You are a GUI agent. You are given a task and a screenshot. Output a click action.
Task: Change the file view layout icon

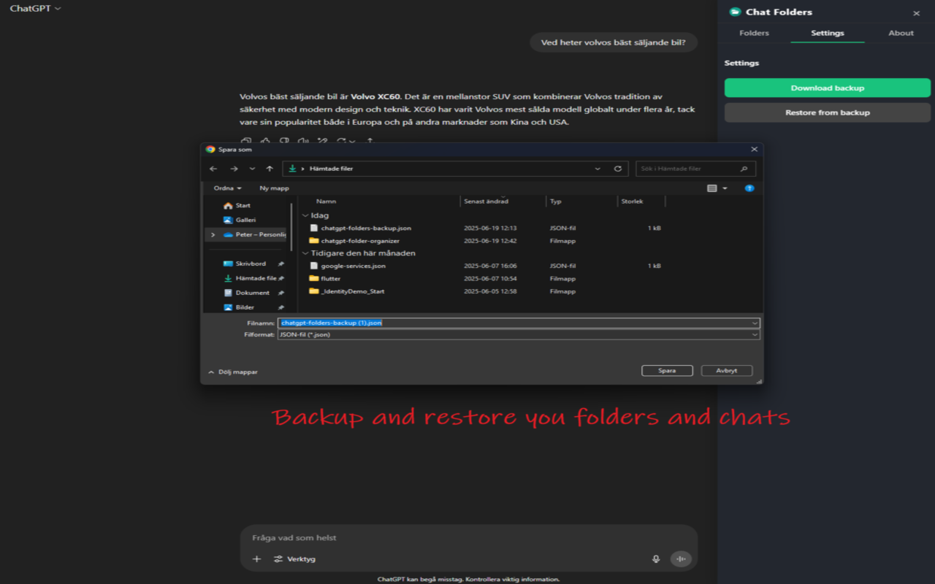click(x=712, y=188)
